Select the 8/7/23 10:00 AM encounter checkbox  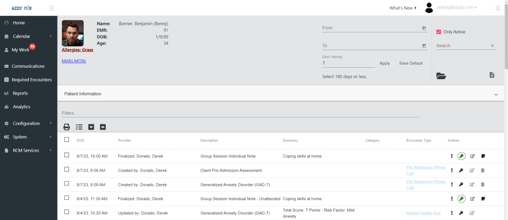[x=67, y=156]
